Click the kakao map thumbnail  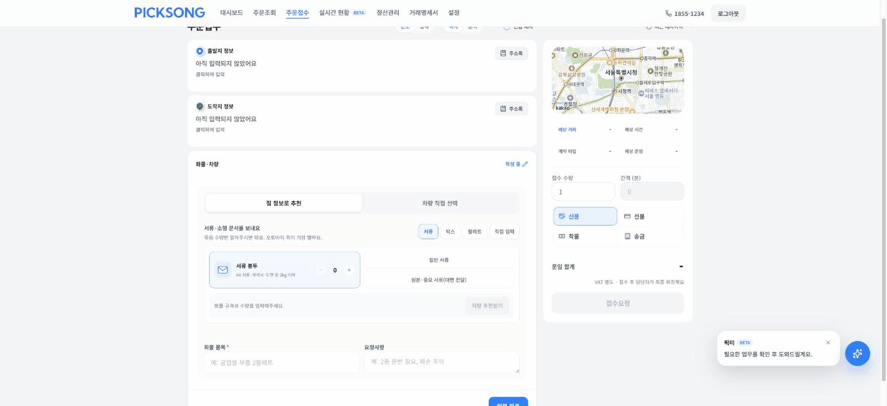(618, 80)
